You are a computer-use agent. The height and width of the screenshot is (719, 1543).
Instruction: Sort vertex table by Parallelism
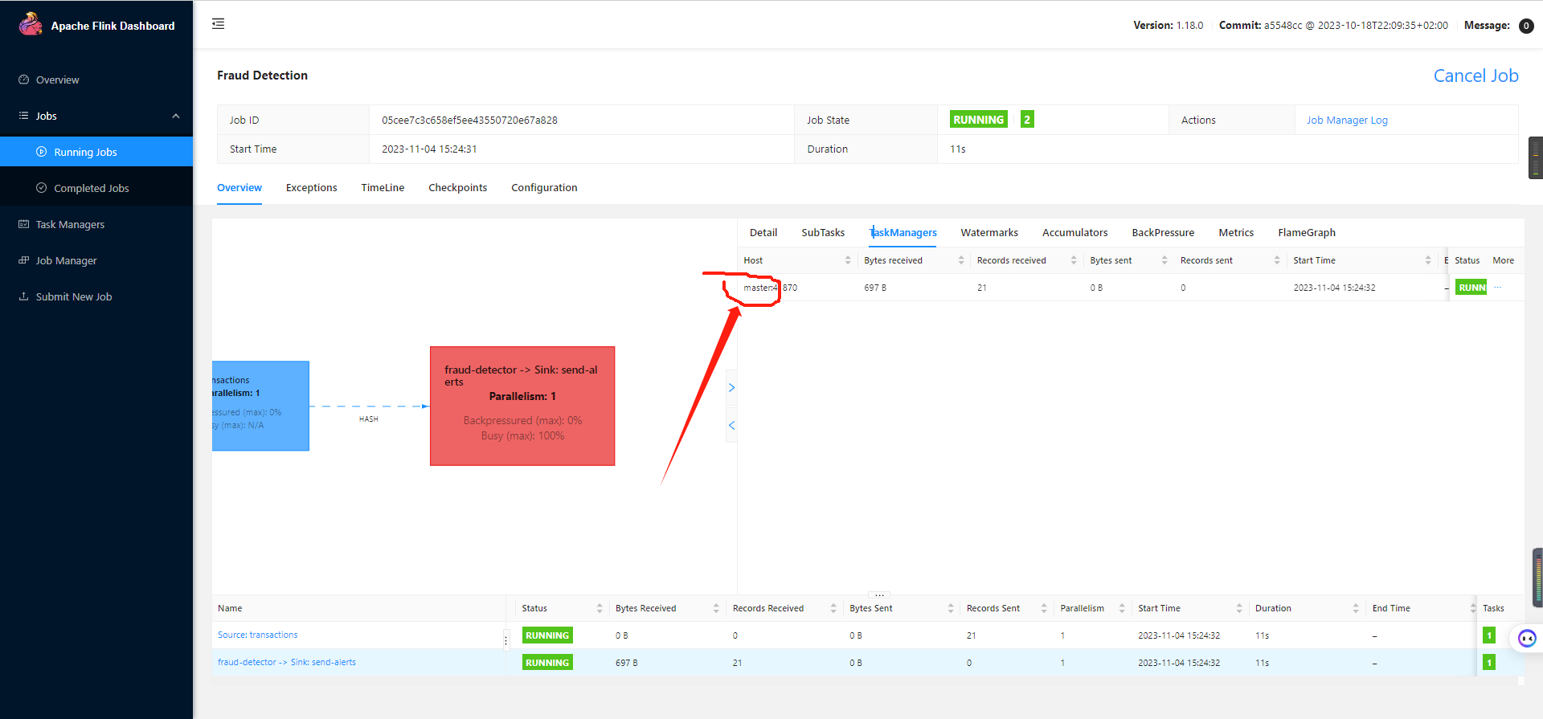click(x=1122, y=608)
